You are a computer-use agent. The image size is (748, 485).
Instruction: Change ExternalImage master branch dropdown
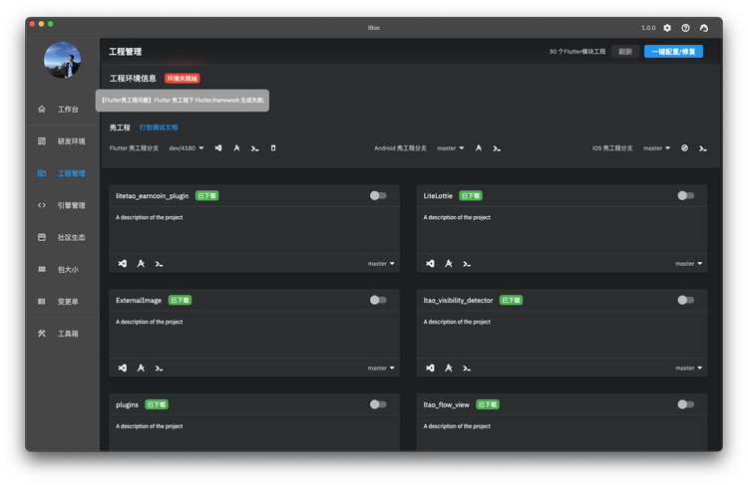point(381,367)
